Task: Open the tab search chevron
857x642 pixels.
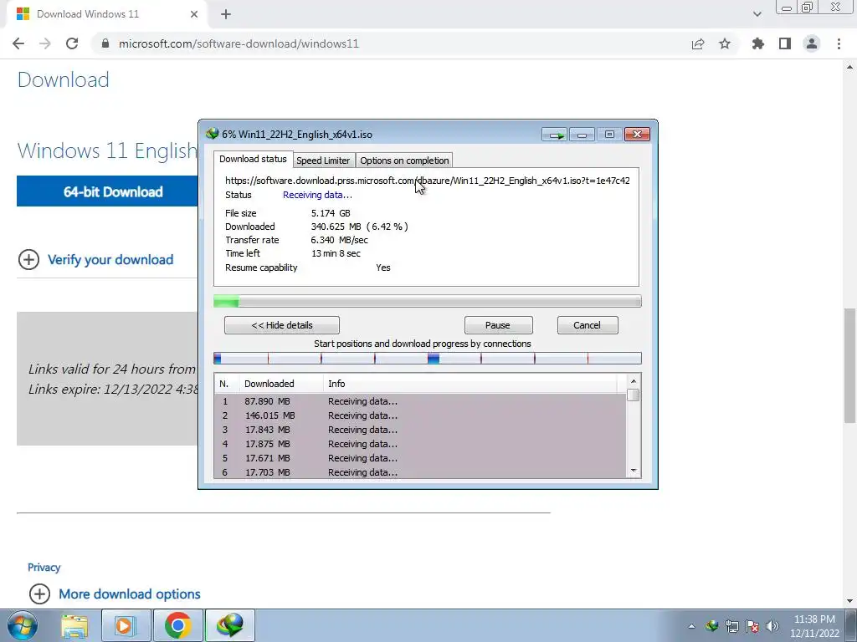Action: (x=757, y=14)
